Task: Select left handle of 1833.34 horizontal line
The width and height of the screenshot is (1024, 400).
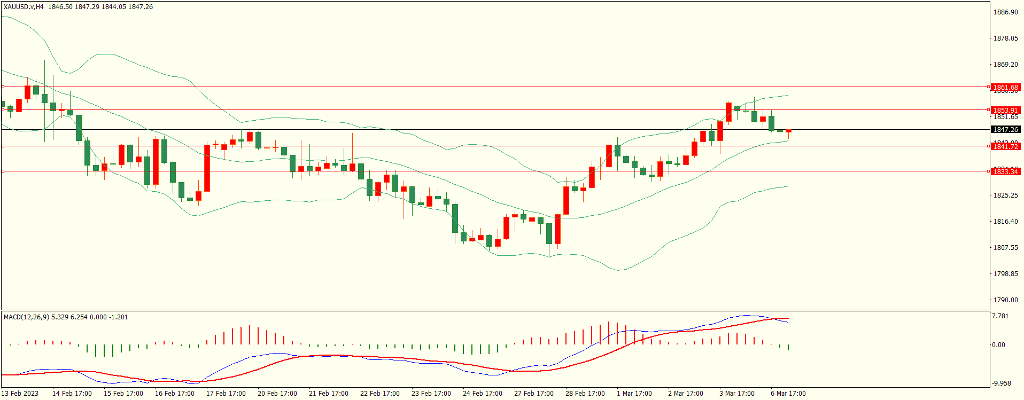Action: pos(3,171)
